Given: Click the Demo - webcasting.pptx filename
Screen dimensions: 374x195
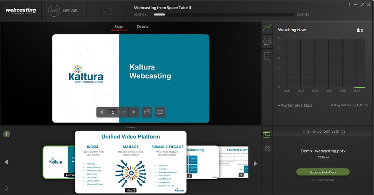Looking at the screenshot, I should pos(323,151).
